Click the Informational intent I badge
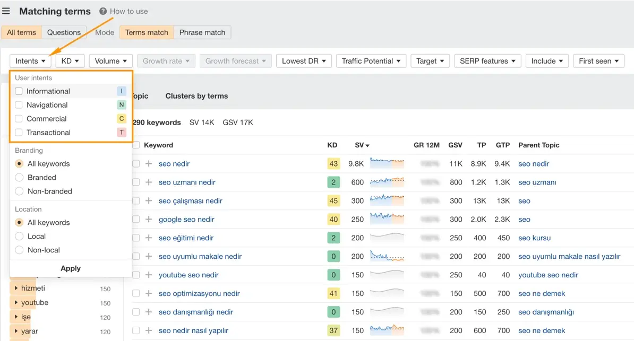The height and width of the screenshot is (341, 634). click(122, 91)
